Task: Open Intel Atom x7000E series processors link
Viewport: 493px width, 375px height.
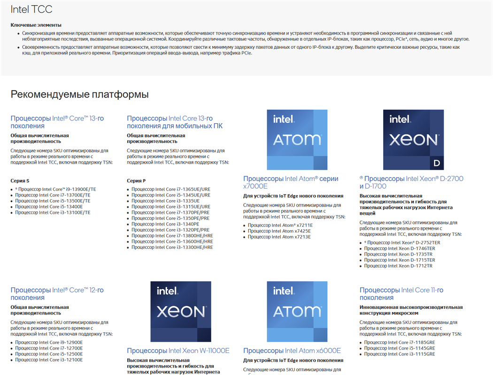Action: coord(291,182)
